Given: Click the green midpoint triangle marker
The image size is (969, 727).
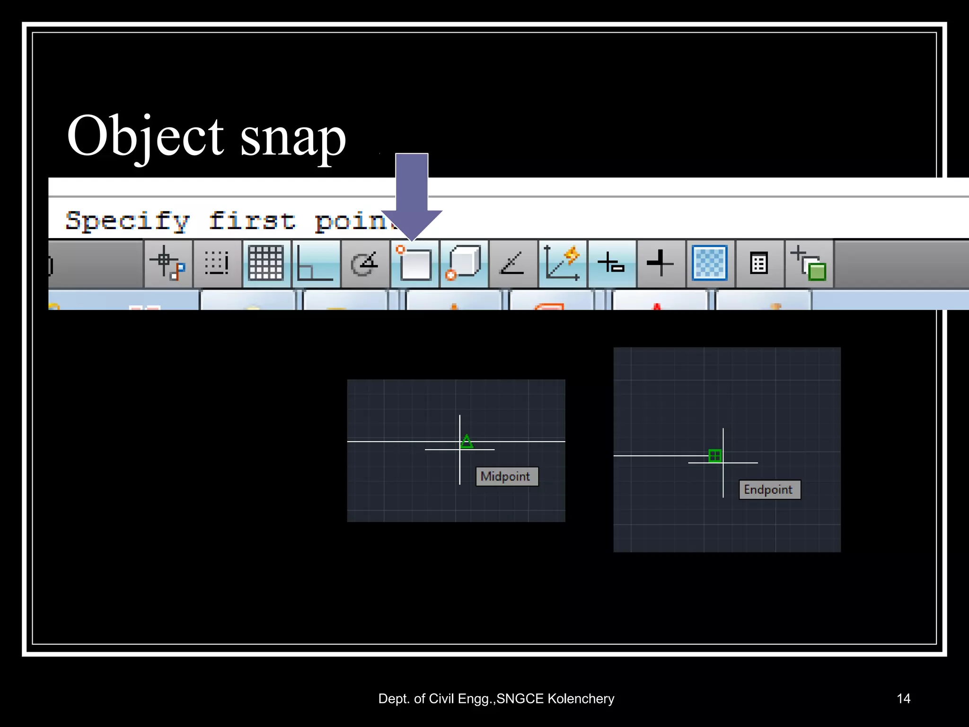Looking at the screenshot, I should (x=467, y=442).
